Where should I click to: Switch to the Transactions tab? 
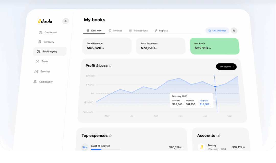point(138,30)
